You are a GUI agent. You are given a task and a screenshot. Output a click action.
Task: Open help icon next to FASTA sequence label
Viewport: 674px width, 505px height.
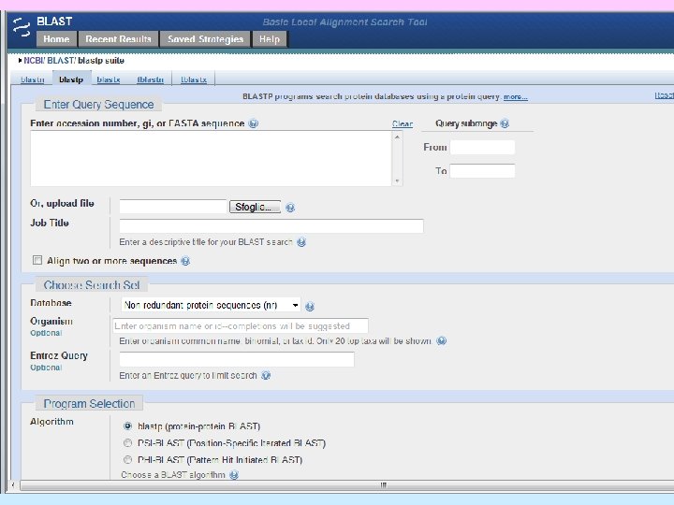pyautogui.click(x=254, y=123)
